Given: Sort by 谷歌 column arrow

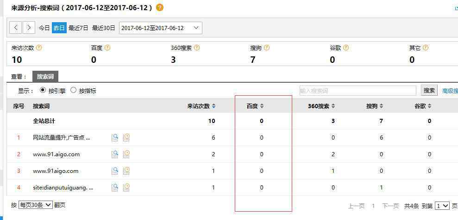Looking at the screenshot, I should tap(430, 106).
